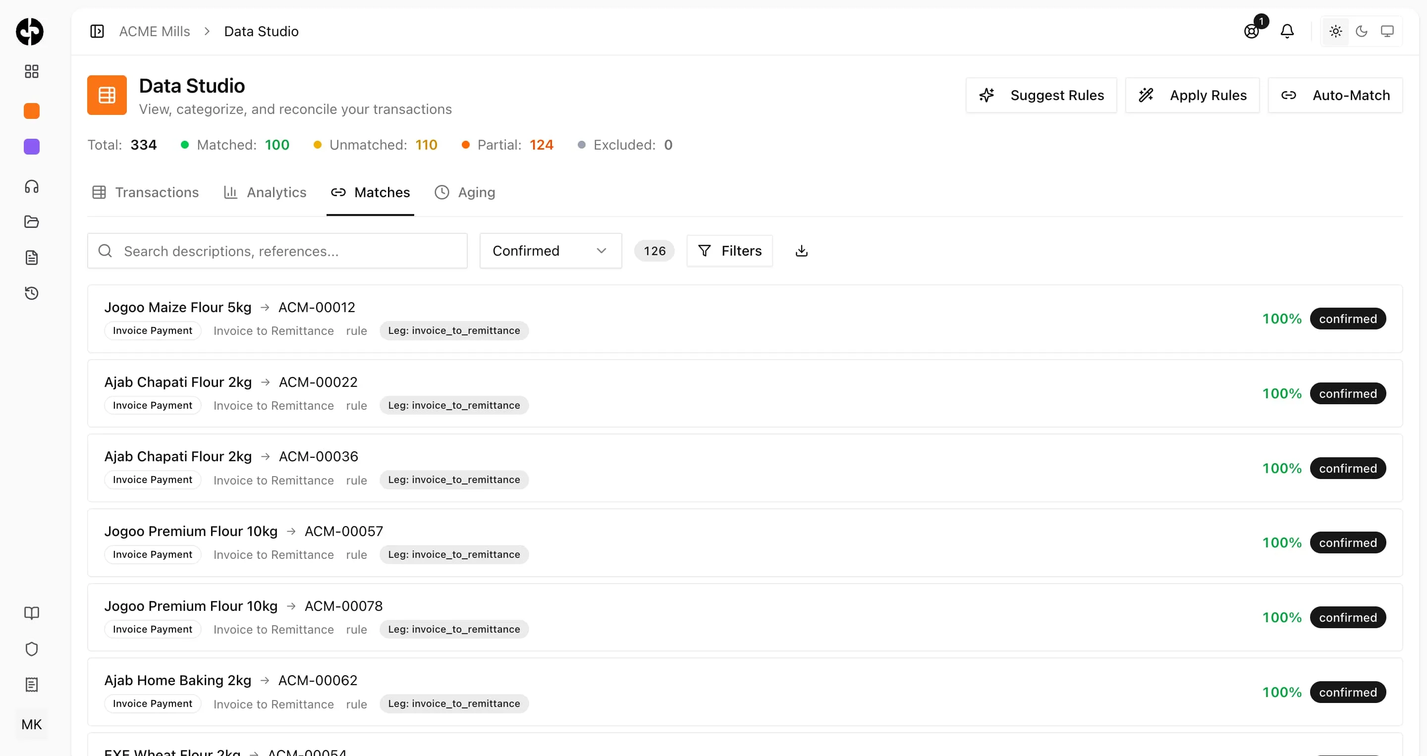Open the shield security icon in sidebar
This screenshot has height=756, width=1427.
coord(32,648)
